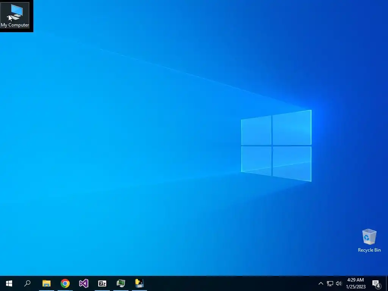
Task: Open the taskbar search magnifier
Action: 27,283
